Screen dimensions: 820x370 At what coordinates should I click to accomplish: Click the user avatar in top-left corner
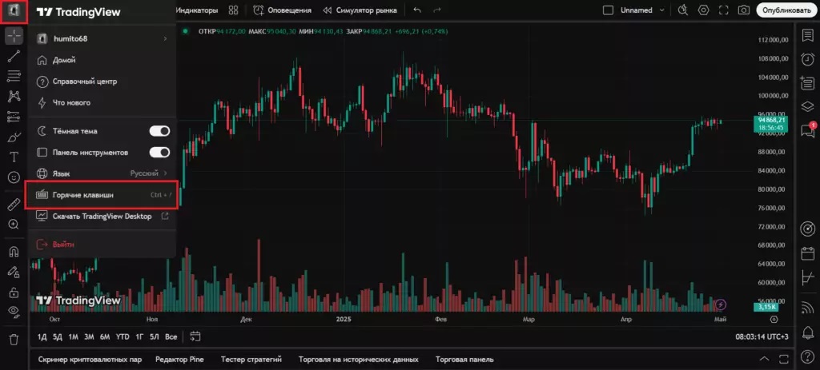pyautogui.click(x=14, y=10)
